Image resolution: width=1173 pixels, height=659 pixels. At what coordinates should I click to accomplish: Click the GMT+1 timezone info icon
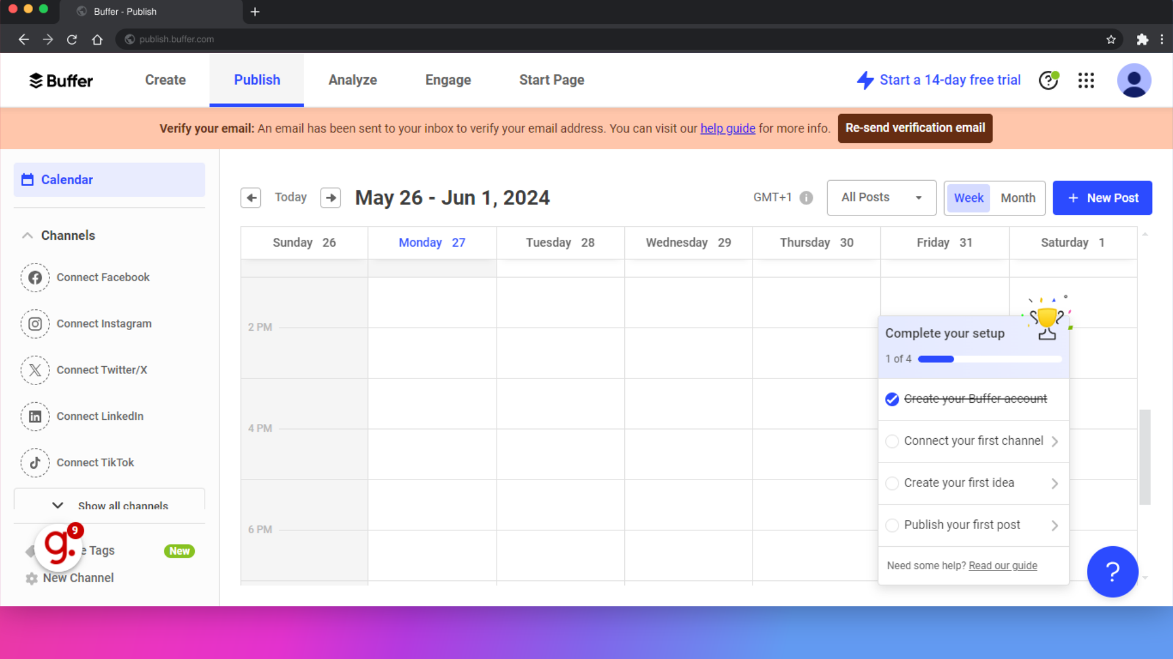[806, 198]
